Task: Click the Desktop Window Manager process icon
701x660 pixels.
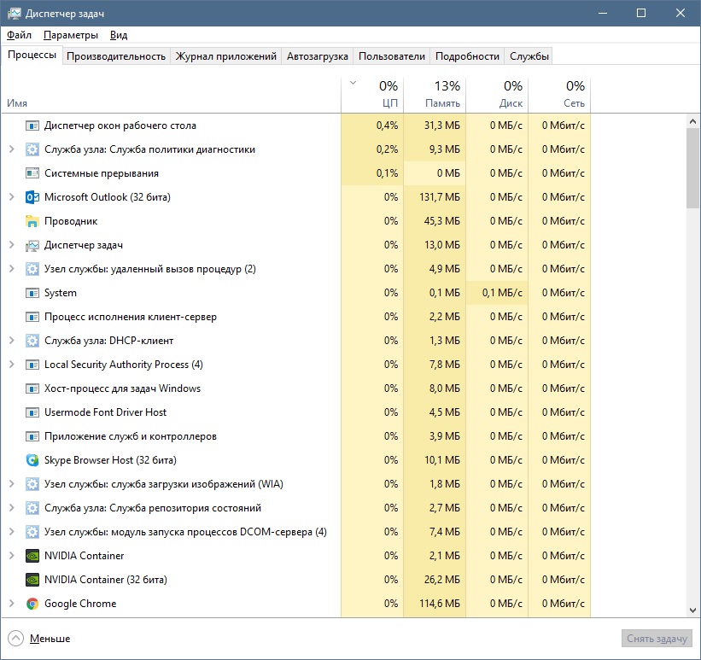Action: (x=32, y=126)
